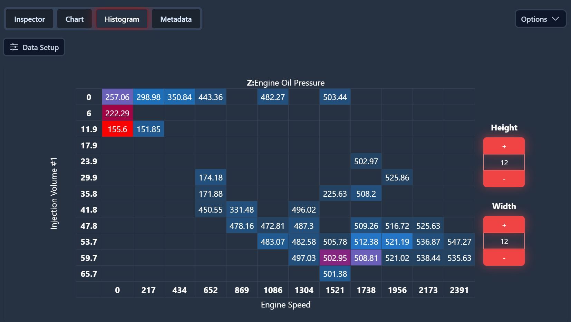Select the cell with 505.78
The height and width of the screenshot is (322, 571).
point(335,242)
